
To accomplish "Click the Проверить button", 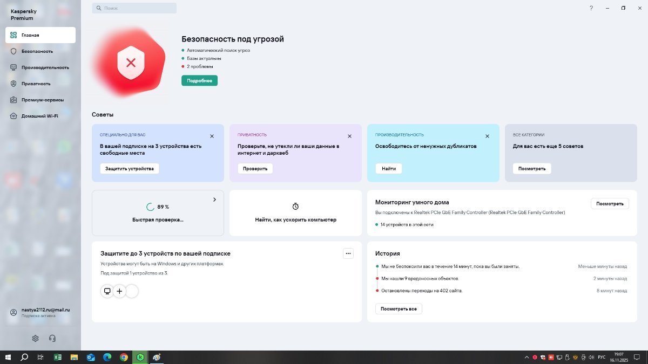I will point(255,169).
